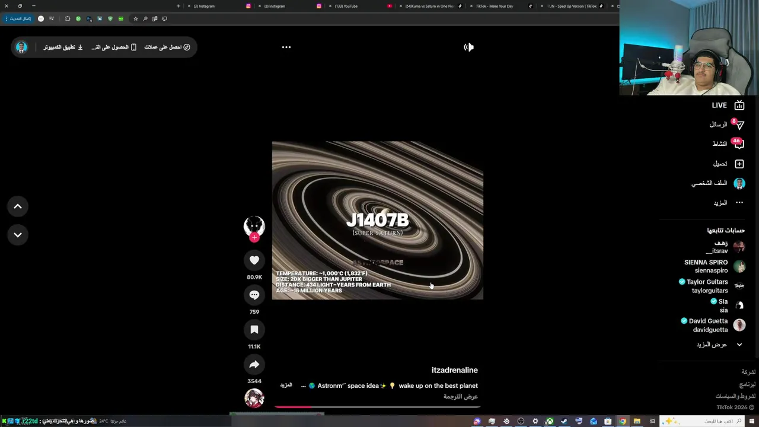The image size is (759, 427).
Task: Expand following list with عرض المزيد
Action: 719,345
